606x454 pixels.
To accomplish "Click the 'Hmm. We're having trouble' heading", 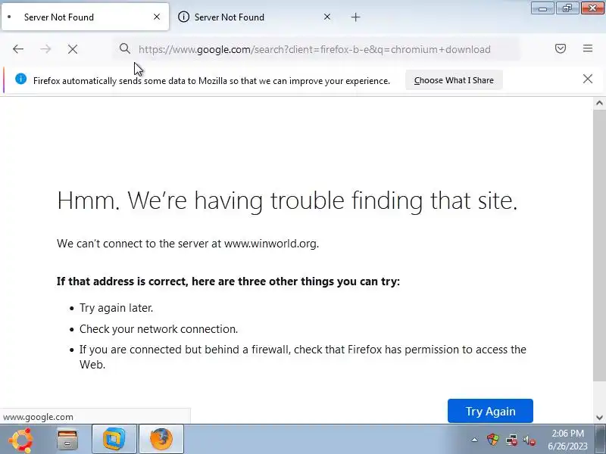I will tap(287, 201).
